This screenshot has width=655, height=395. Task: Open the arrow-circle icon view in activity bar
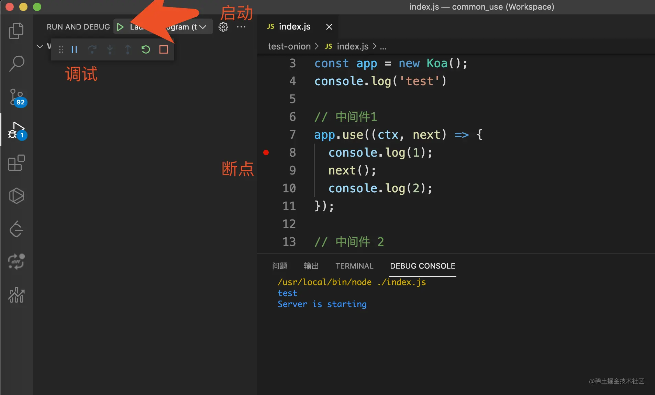pyautogui.click(x=16, y=229)
